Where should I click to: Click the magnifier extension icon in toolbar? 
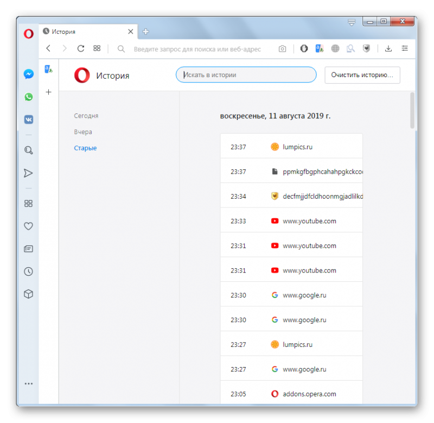pos(350,48)
